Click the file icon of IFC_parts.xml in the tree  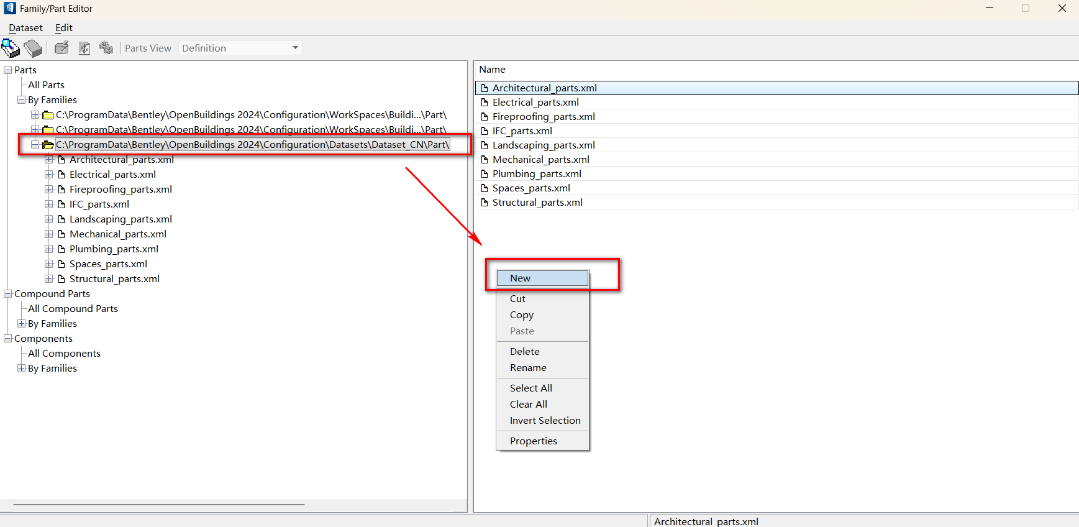(61, 204)
